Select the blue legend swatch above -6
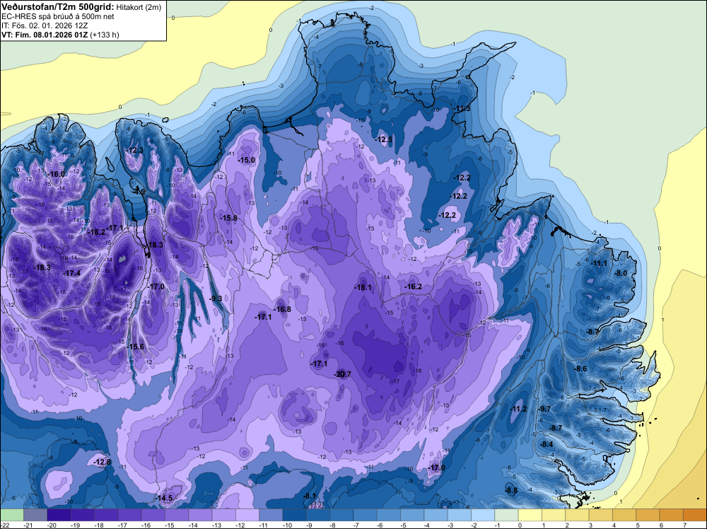Screen dimensions: 707x529 (x=388, y=515)
